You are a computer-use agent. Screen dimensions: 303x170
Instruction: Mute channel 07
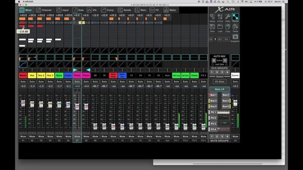pos(77,136)
